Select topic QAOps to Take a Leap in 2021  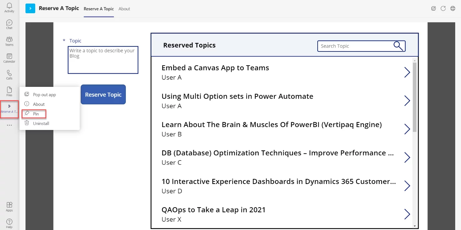[213, 210]
